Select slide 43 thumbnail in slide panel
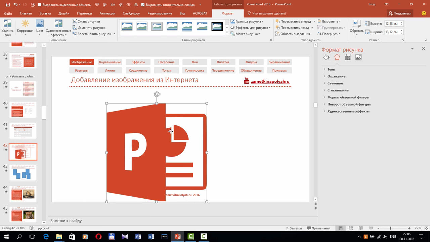The width and height of the screenshot is (430, 242). click(23, 173)
